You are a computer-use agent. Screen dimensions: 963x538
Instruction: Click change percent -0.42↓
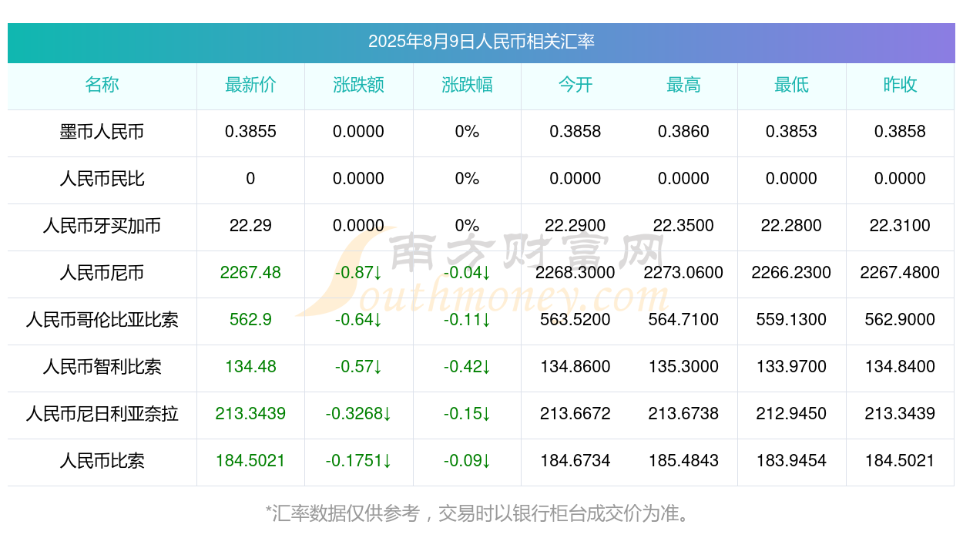pos(467,367)
